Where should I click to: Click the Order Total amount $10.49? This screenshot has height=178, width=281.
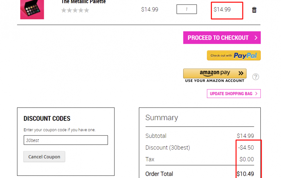[245, 174]
